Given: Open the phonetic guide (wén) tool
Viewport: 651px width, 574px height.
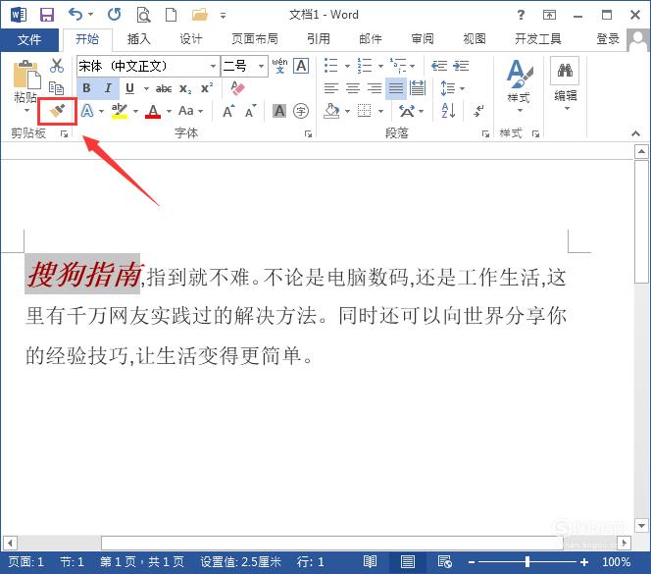Looking at the screenshot, I should click(x=279, y=66).
